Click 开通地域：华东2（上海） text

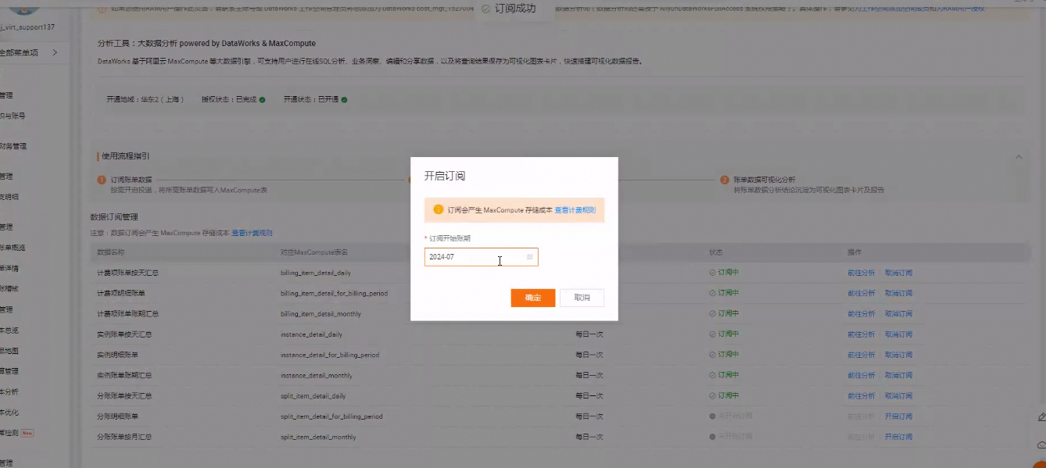click(x=145, y=99)
